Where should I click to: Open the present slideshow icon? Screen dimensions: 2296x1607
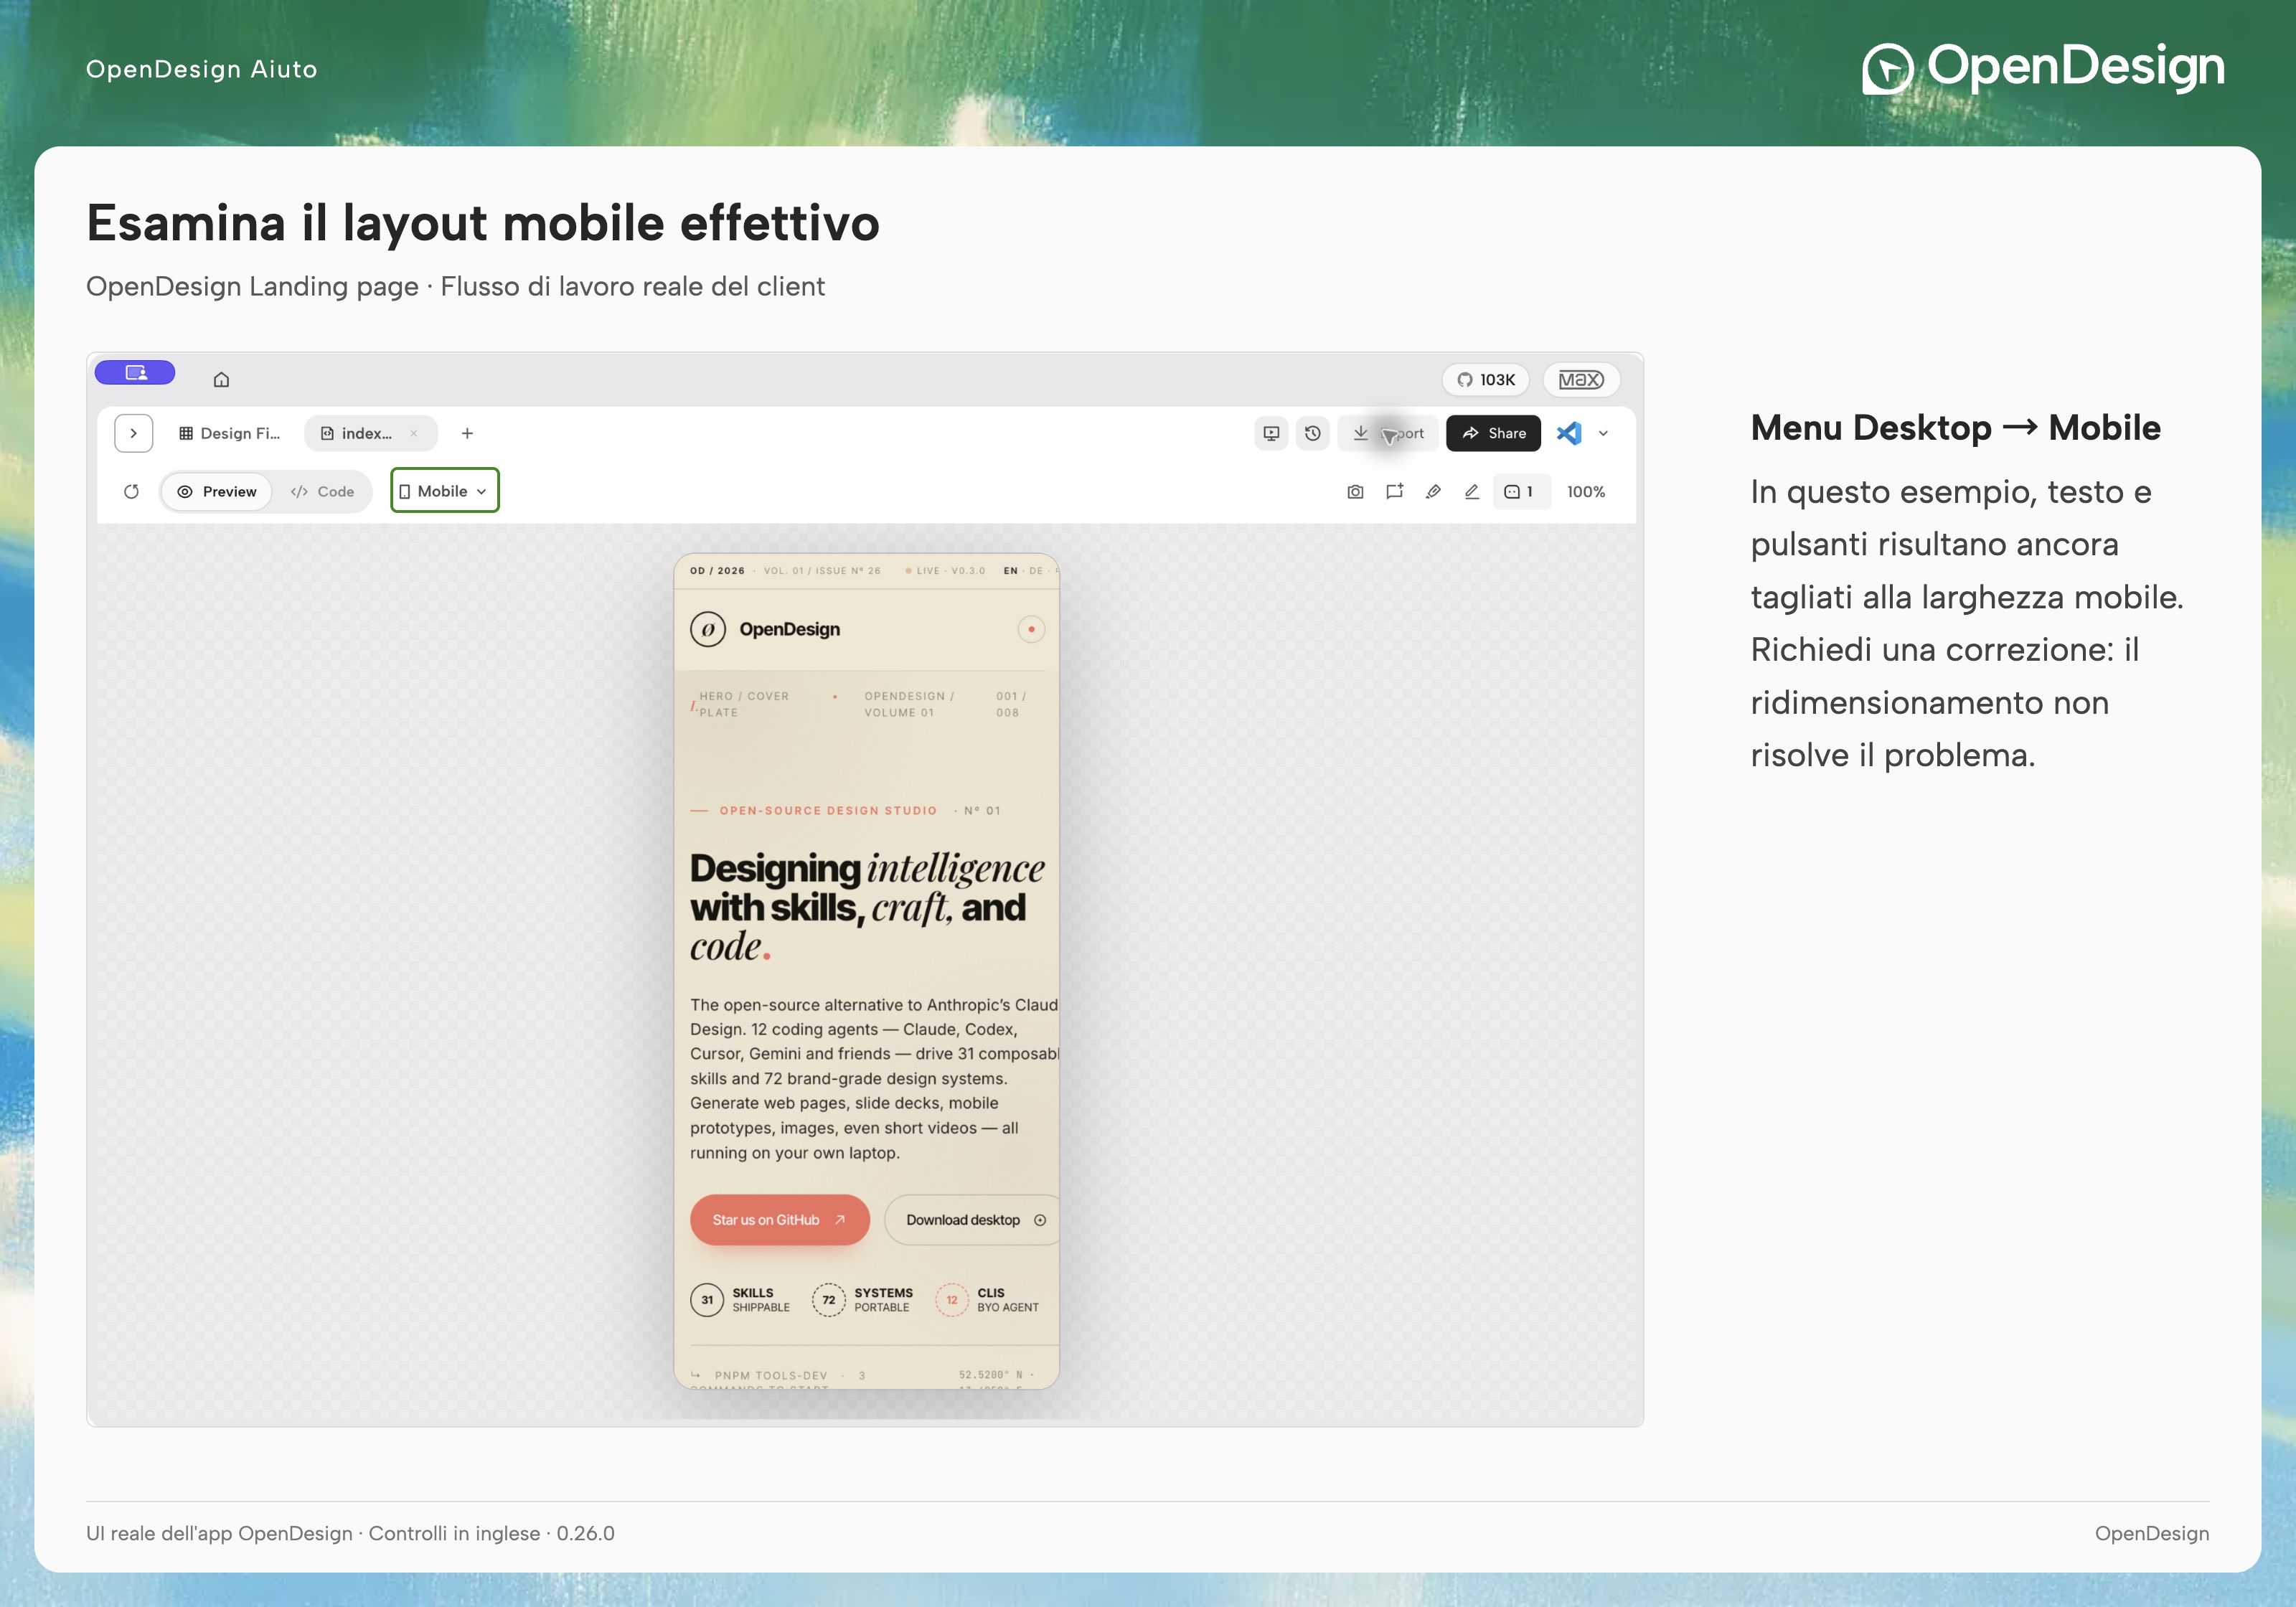coord(1271,433)
